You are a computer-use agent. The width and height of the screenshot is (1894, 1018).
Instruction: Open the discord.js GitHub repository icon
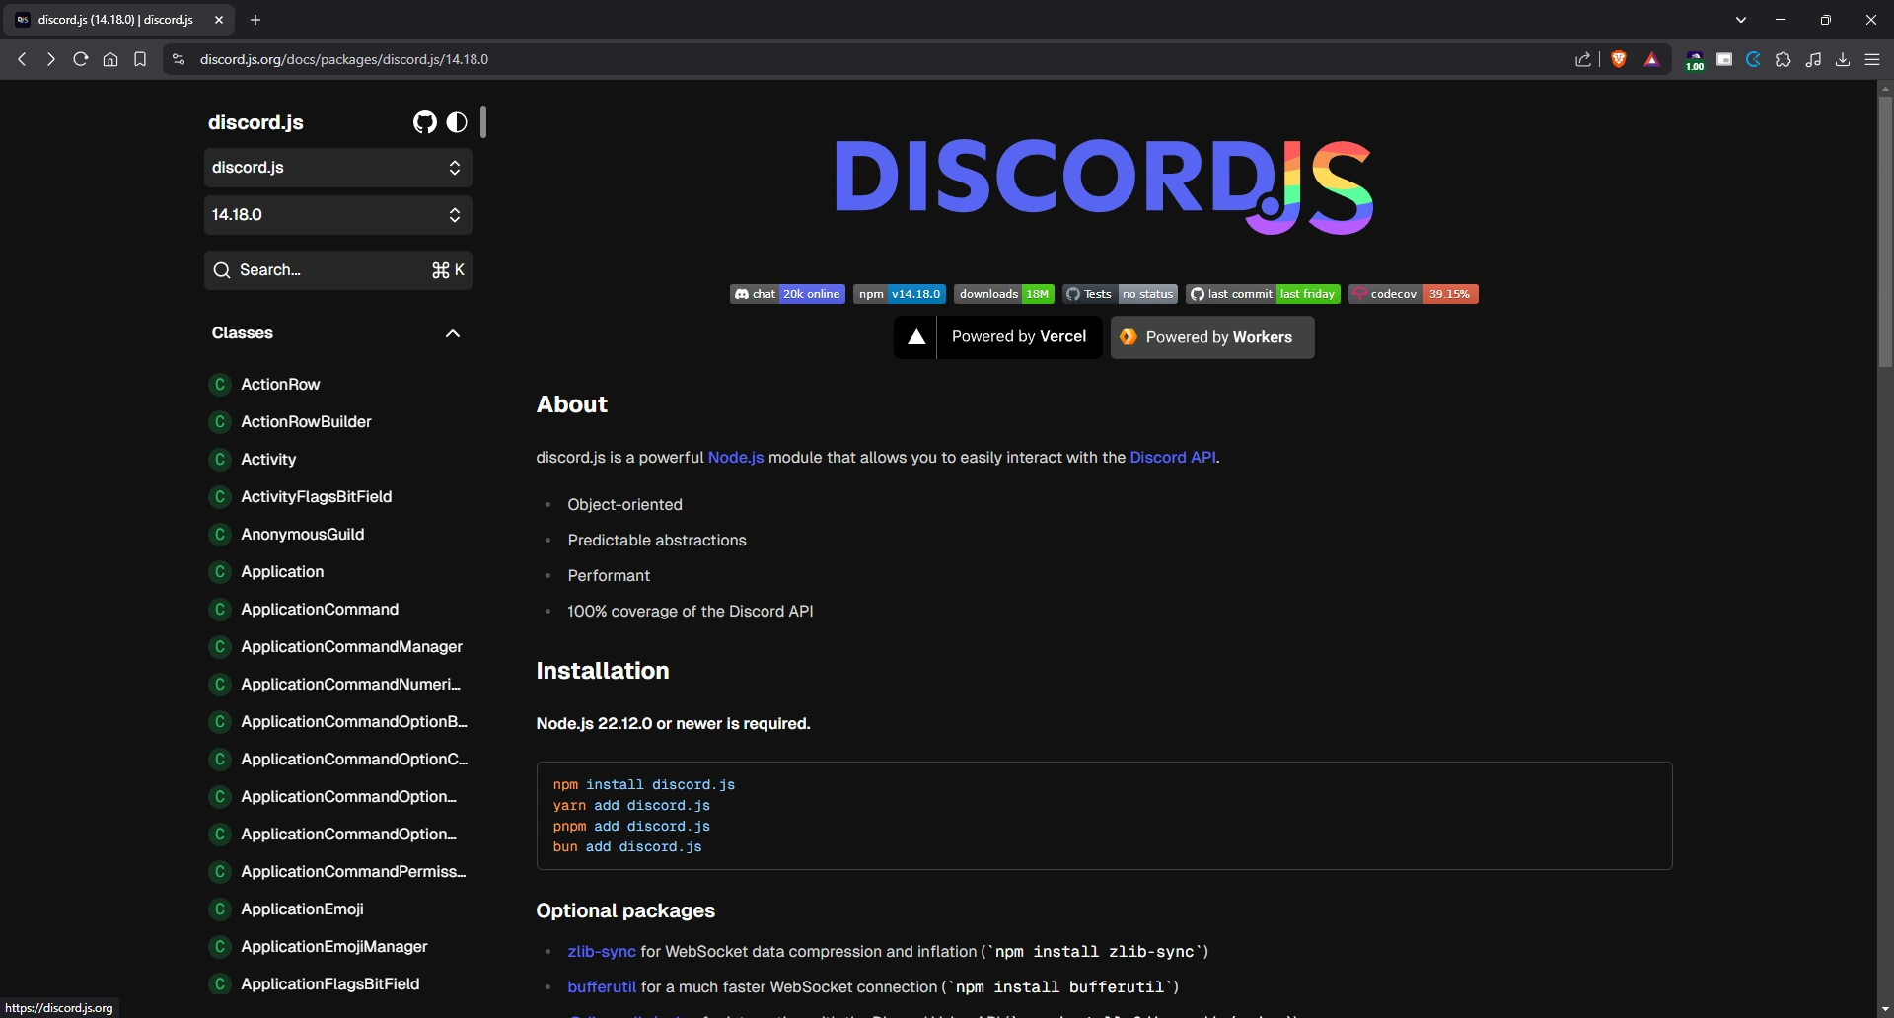click(x=424, y=122)
